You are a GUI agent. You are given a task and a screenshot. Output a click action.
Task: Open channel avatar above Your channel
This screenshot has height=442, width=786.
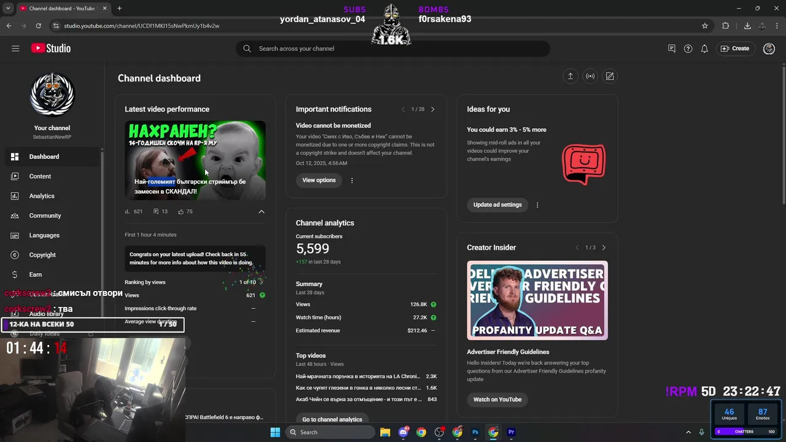[x=52, y=94]
